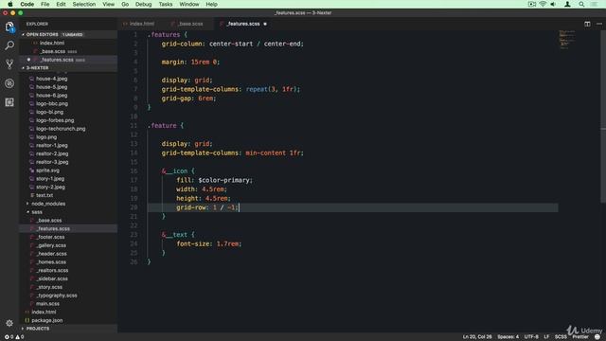This screenshot has width=606, height=341.
Task: Select the _features.scss tab
Action: tap(243, 24)
